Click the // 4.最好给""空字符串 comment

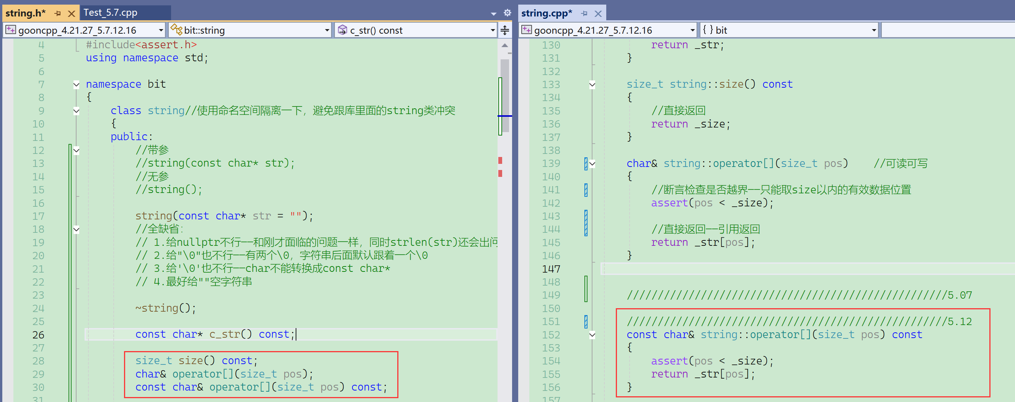click(x=194, y=282)
